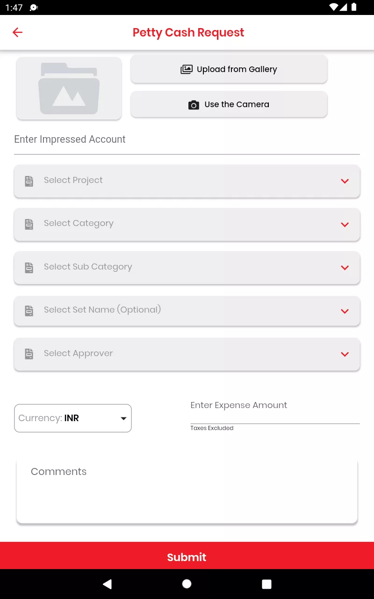Open the Currency INR selector

click(73, 418)
